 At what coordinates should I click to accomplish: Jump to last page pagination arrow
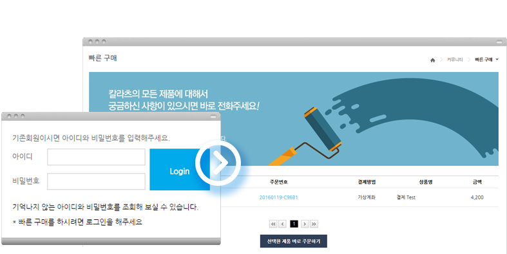pos(314,224)
